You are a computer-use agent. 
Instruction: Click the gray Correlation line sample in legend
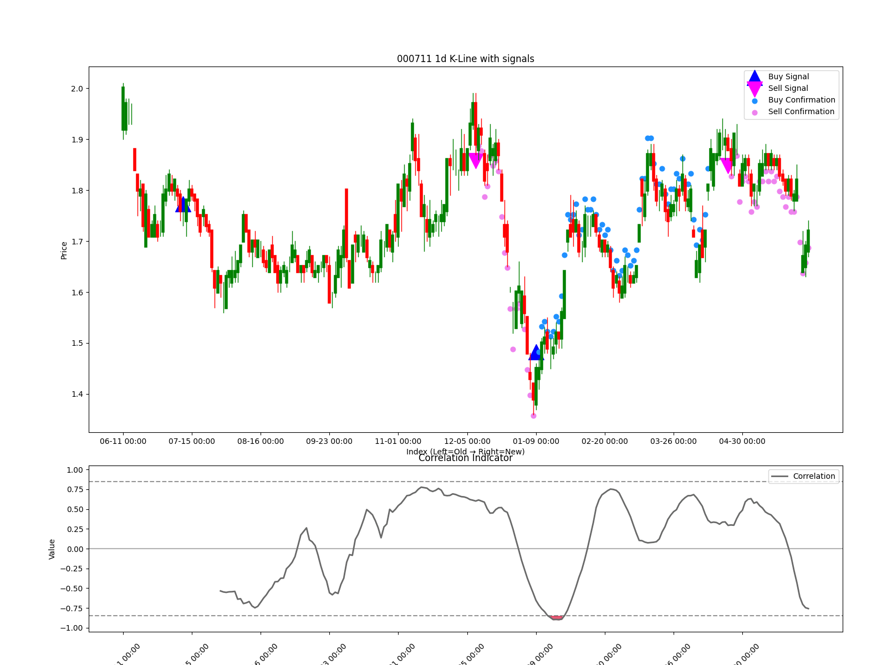779,477
